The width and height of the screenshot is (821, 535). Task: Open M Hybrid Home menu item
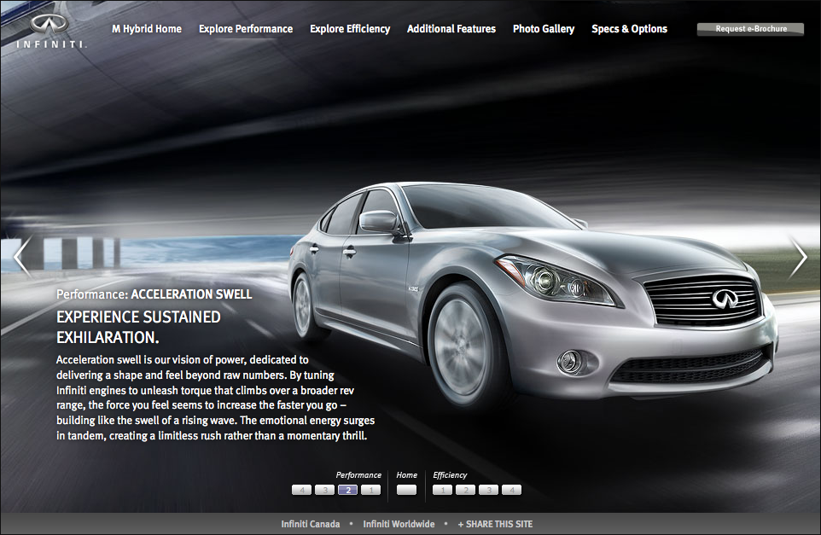click(x=147, y=29)
